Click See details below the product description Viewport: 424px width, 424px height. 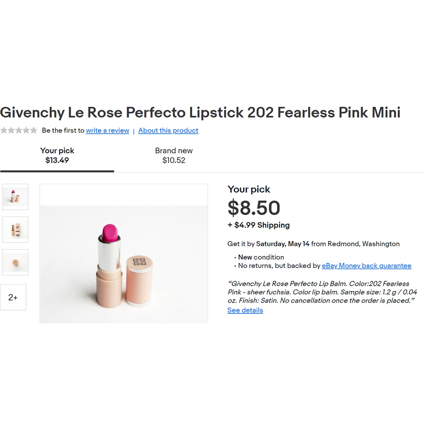click(x=245, y=310)
